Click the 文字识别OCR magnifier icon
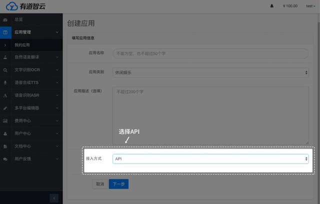 click(x=5, y=70)
